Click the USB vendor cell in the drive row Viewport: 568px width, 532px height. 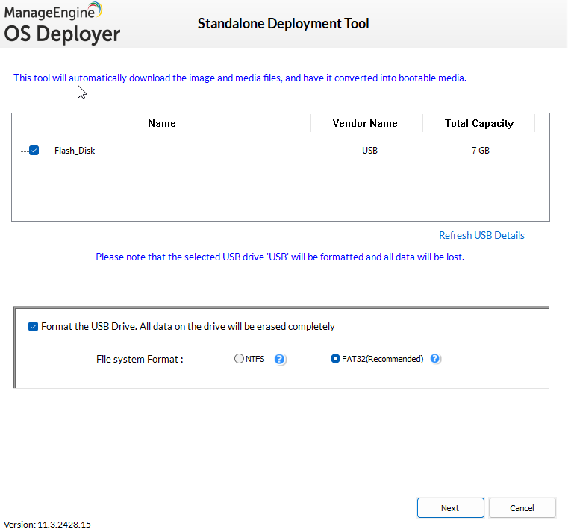[x=369, y=151]
